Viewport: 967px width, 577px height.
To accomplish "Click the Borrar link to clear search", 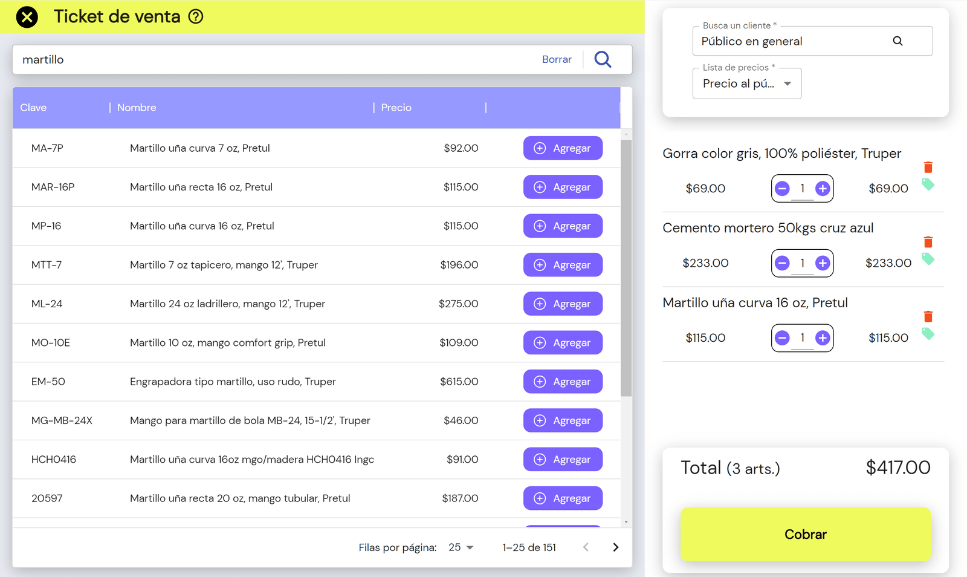I will pos(557,59).
